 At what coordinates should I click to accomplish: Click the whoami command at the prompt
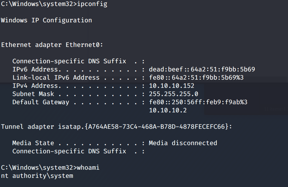click(90, 167)
